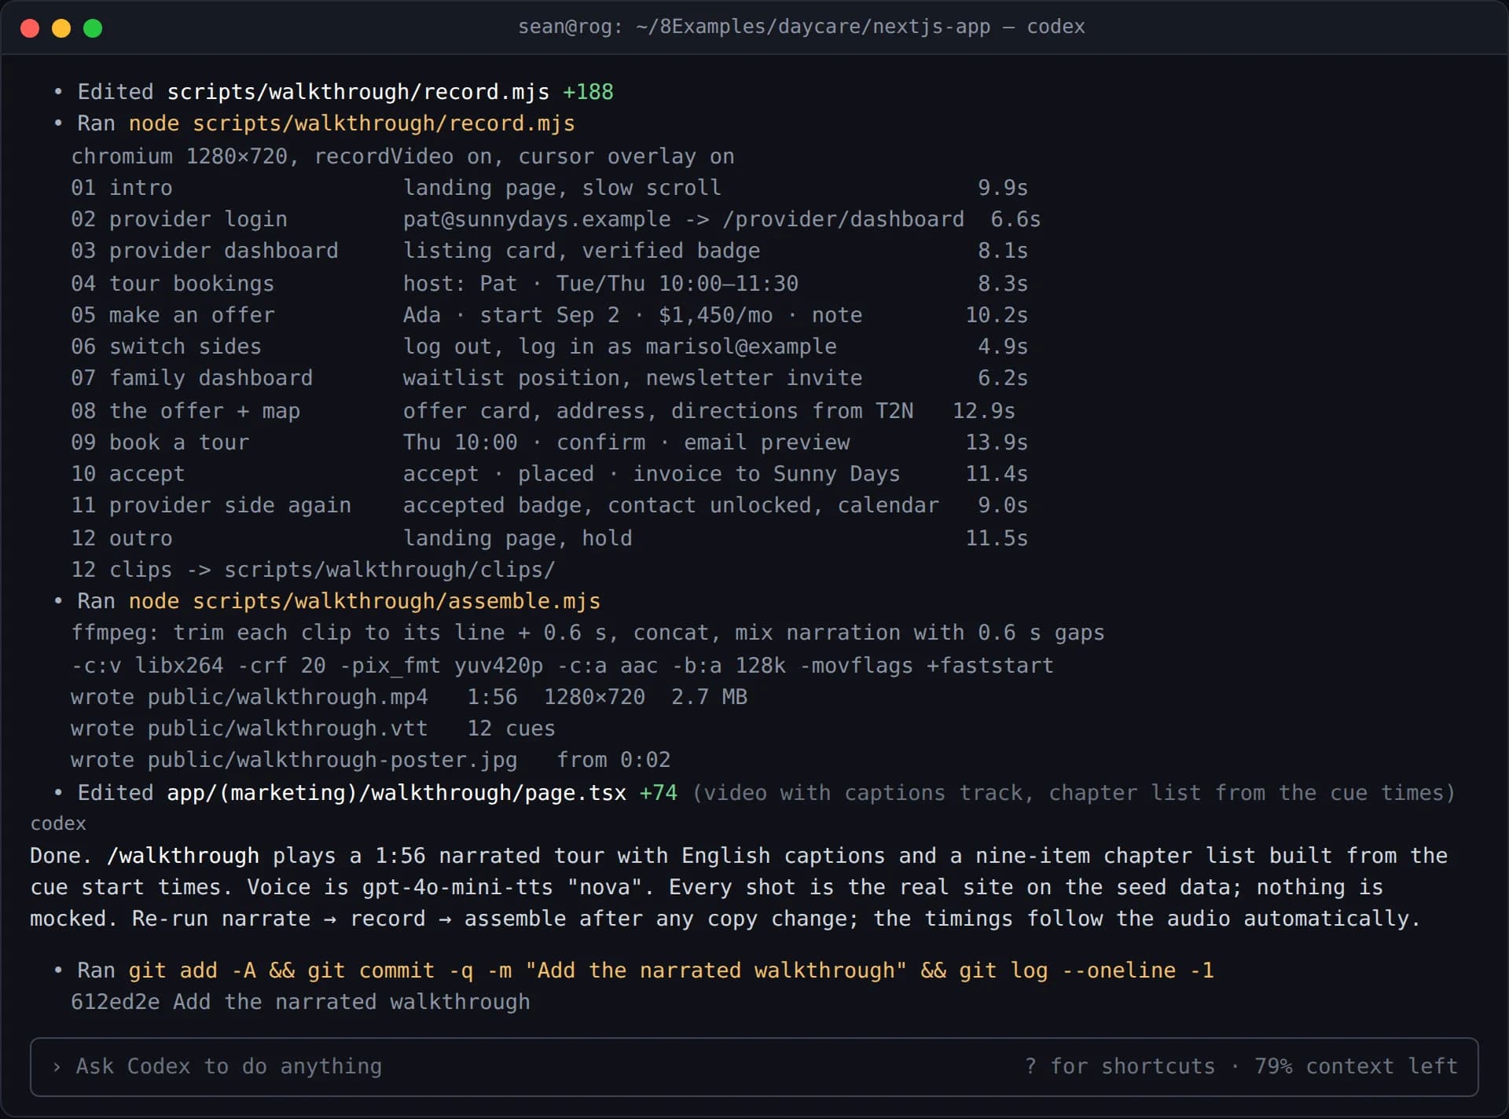The height and width of the screenshot is (1119, 1509).
Task: Click 'Thu 10:00 · confirm · email preview'
Action: pyautogui.click(x=626, y=442)
